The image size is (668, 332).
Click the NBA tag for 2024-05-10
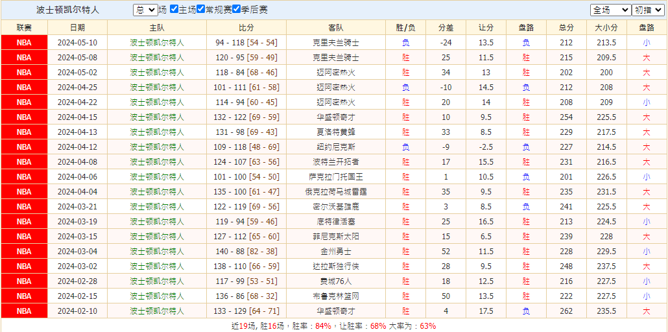(x=24, y=43)
